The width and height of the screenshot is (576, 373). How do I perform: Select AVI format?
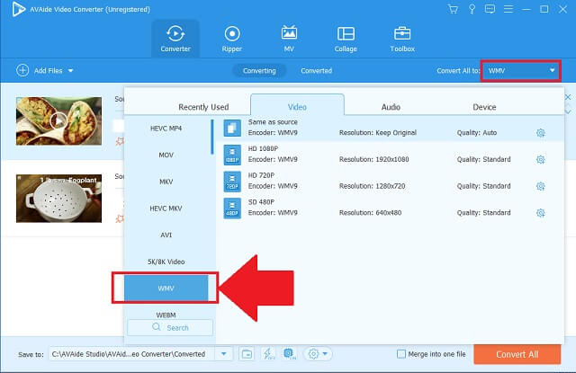(x=166, y=235)
